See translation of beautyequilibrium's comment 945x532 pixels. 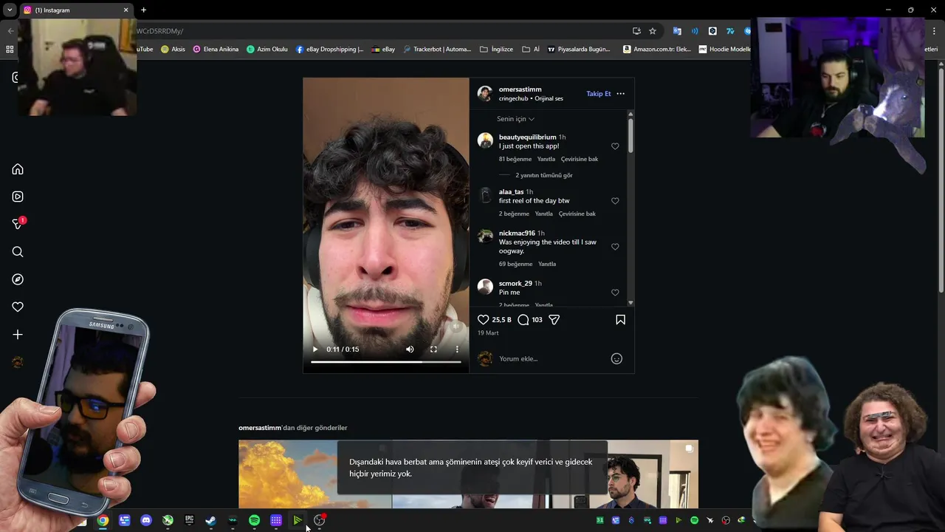(580, 159)
